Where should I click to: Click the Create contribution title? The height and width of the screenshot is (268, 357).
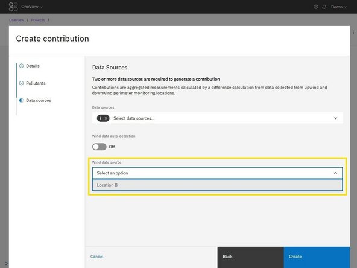pos(52,39)
